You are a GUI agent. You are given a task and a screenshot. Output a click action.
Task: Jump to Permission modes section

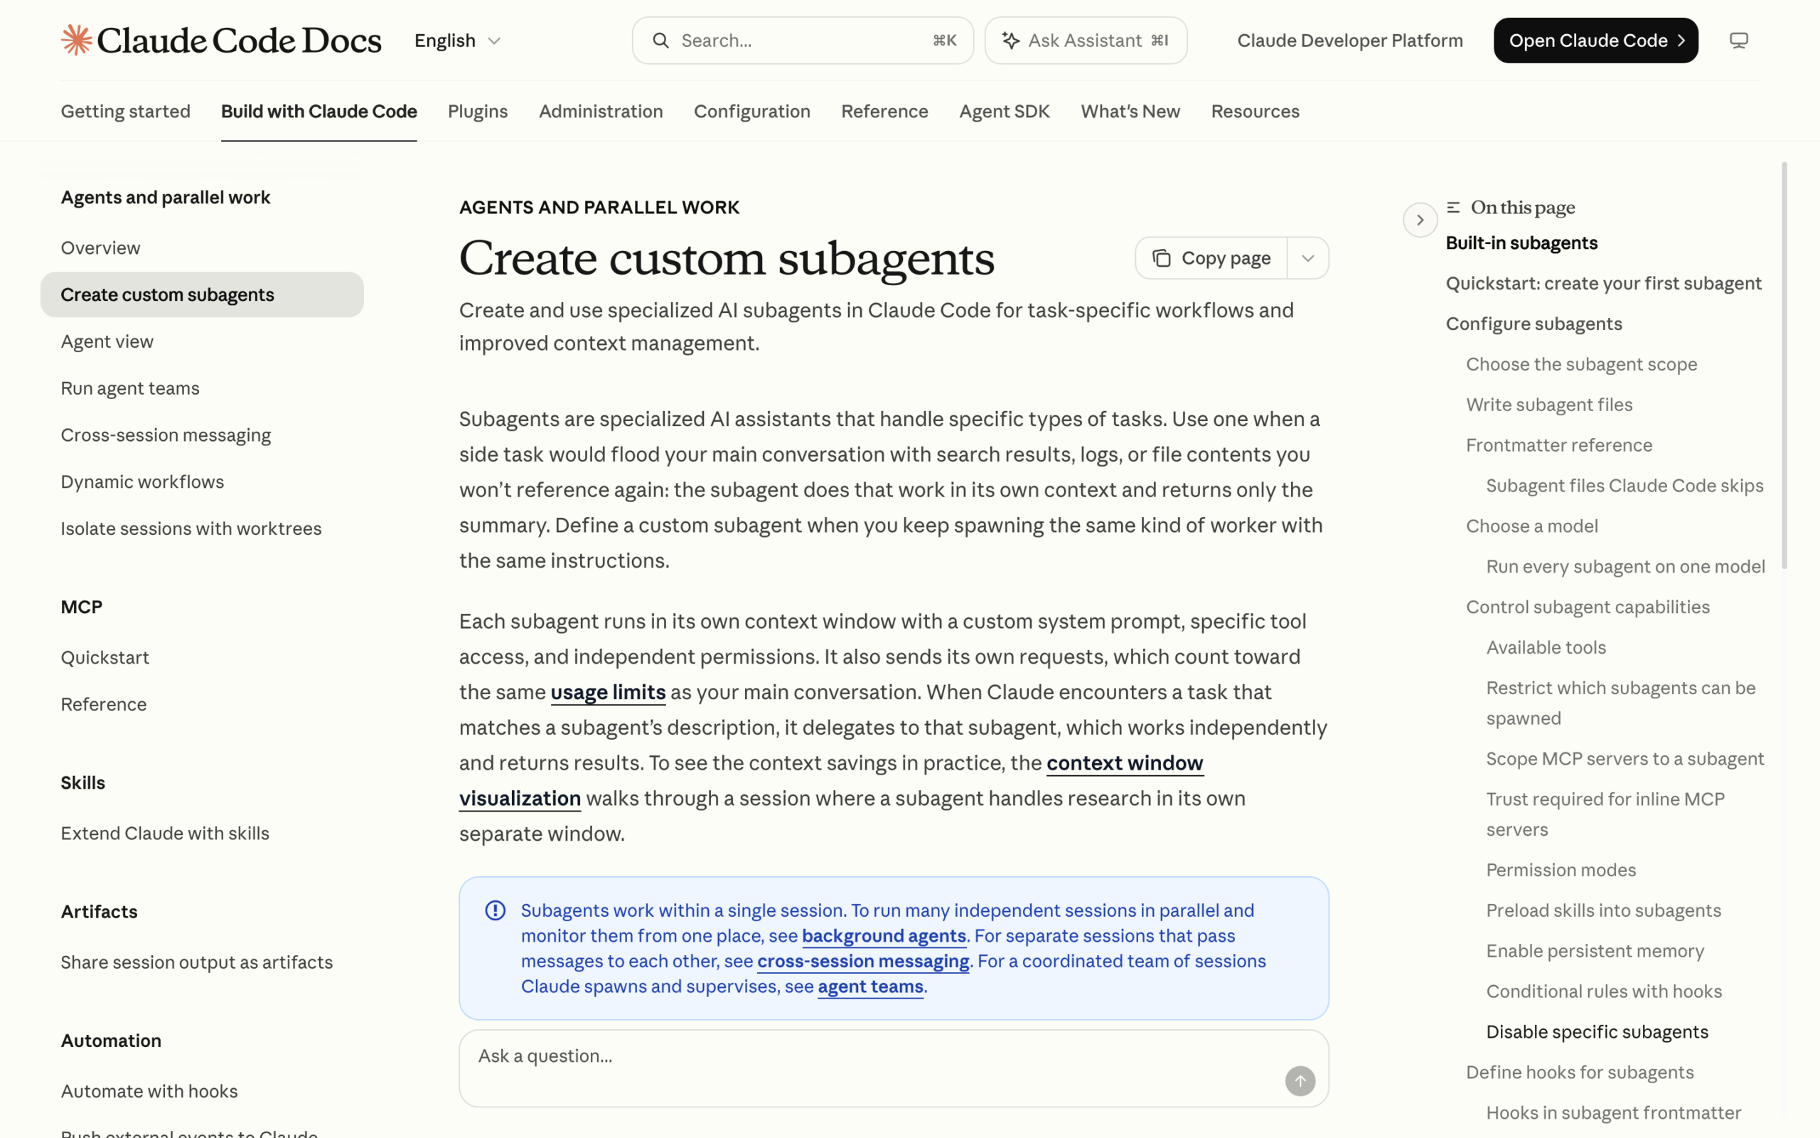pyautogui.click(x=1561, y=870)
